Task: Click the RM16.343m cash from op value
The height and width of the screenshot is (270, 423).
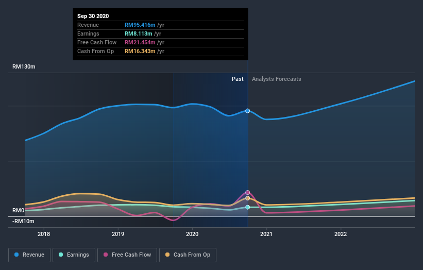Action: pyautogui.click(x=140, y=51)
